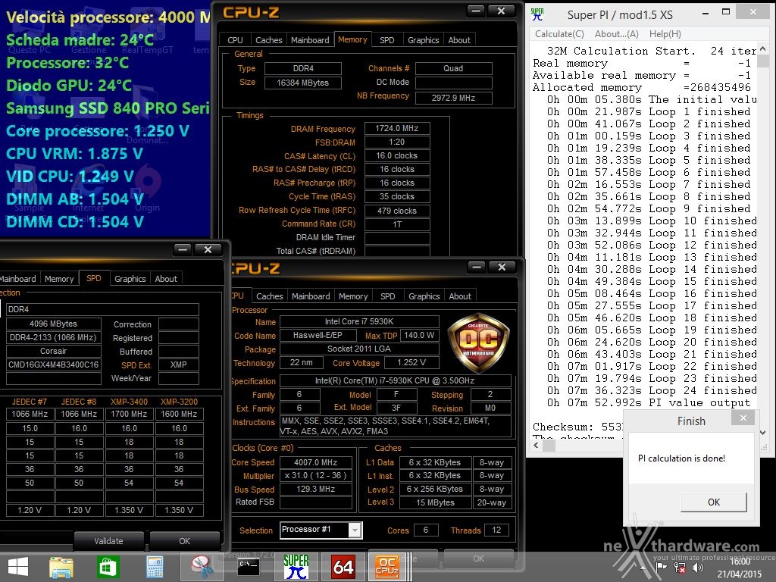Screen dimensions: 776x582
Task: Open the AIDA64 taskbar icon
Action: tap(343, 567)
